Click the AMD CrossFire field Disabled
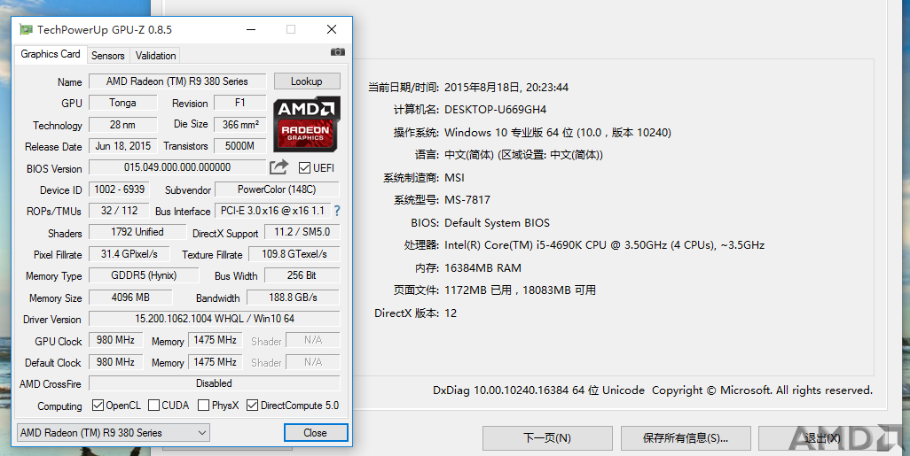This screenshot has width=910, height=456. pyautogui.click(x=214, y=383)
